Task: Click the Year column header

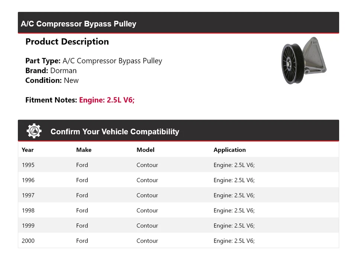Action: 28,150
